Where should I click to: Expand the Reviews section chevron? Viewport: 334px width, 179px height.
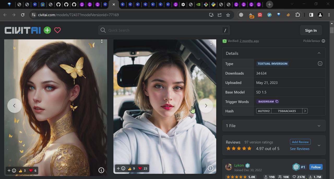coord(319,145)
